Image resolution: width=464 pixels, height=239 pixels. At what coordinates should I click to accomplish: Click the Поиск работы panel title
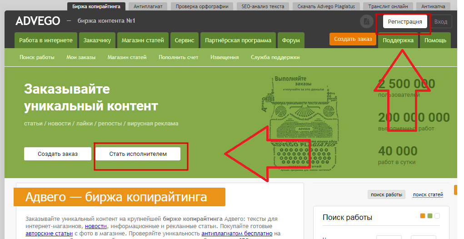(347, 217)
